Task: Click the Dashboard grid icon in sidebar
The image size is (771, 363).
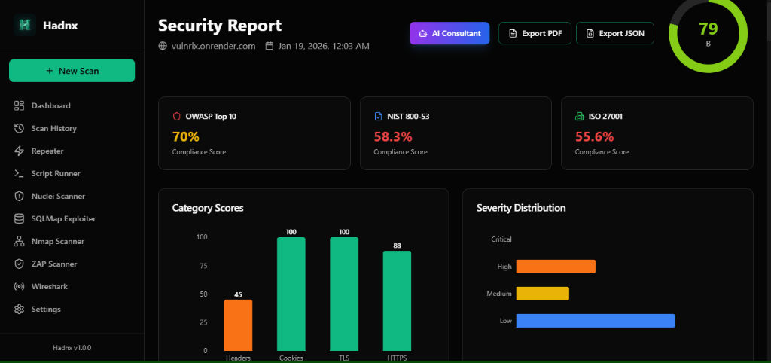Action: [x=20, y=106]
